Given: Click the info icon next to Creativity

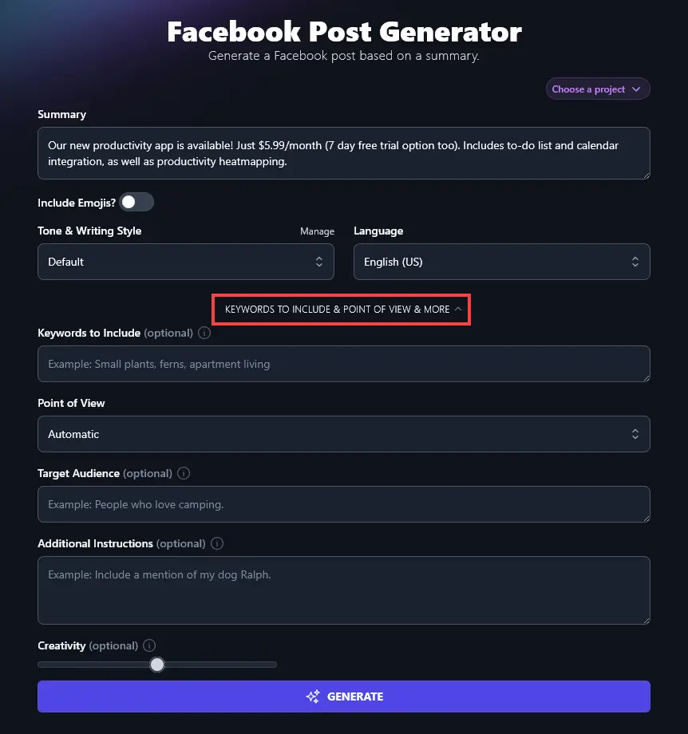Looking at the screenshot, I should coord(149,645).
